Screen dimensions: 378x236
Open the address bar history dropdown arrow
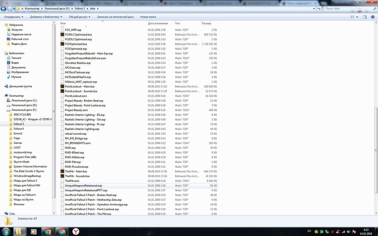point(314,9)
